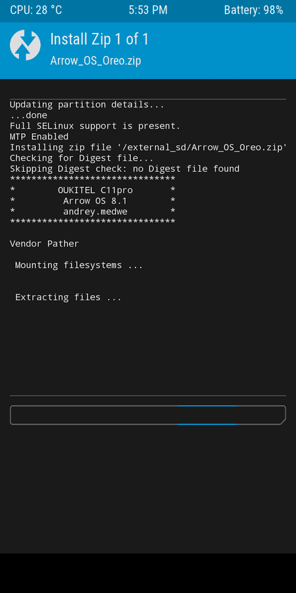Select the 'Vendor Pather' log line
Image resolution: width=296 pixels, height=593 pixels.
click(x=45, y=244)
